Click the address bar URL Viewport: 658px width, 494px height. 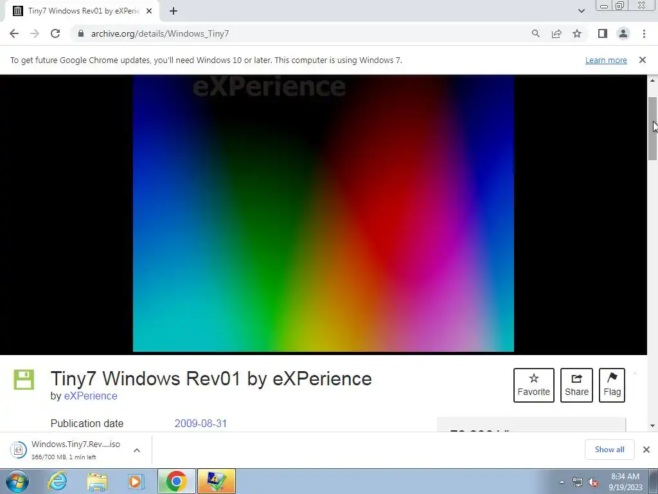coord(160,33)
